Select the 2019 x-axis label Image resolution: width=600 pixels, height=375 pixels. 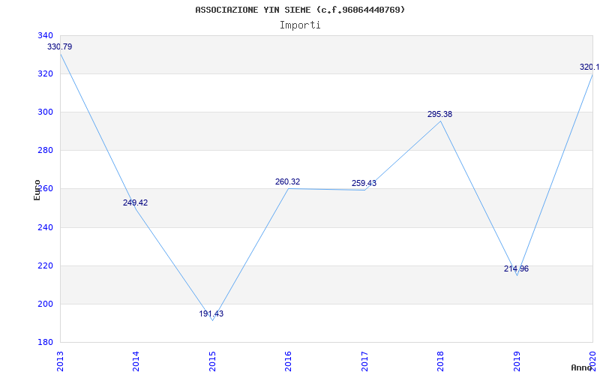[517, 361]
